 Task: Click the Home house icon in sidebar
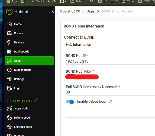click(x=9, y=24)
